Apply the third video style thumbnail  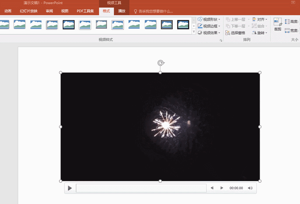point(36,25)
